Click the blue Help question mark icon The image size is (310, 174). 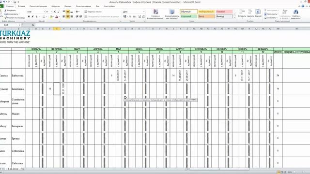click(x=303, y=6)
